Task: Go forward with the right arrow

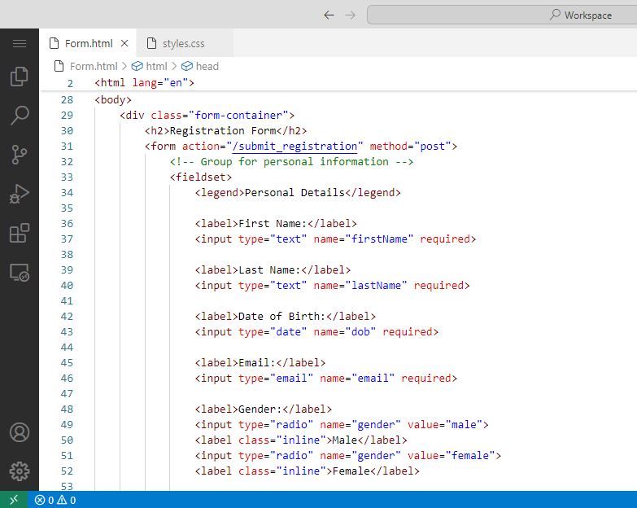Action: pos(350,15)
